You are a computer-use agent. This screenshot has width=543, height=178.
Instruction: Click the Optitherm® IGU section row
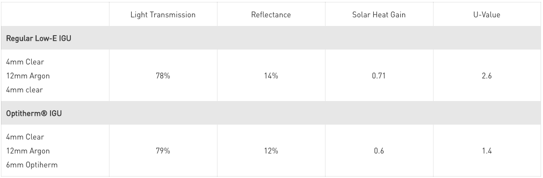271,113
